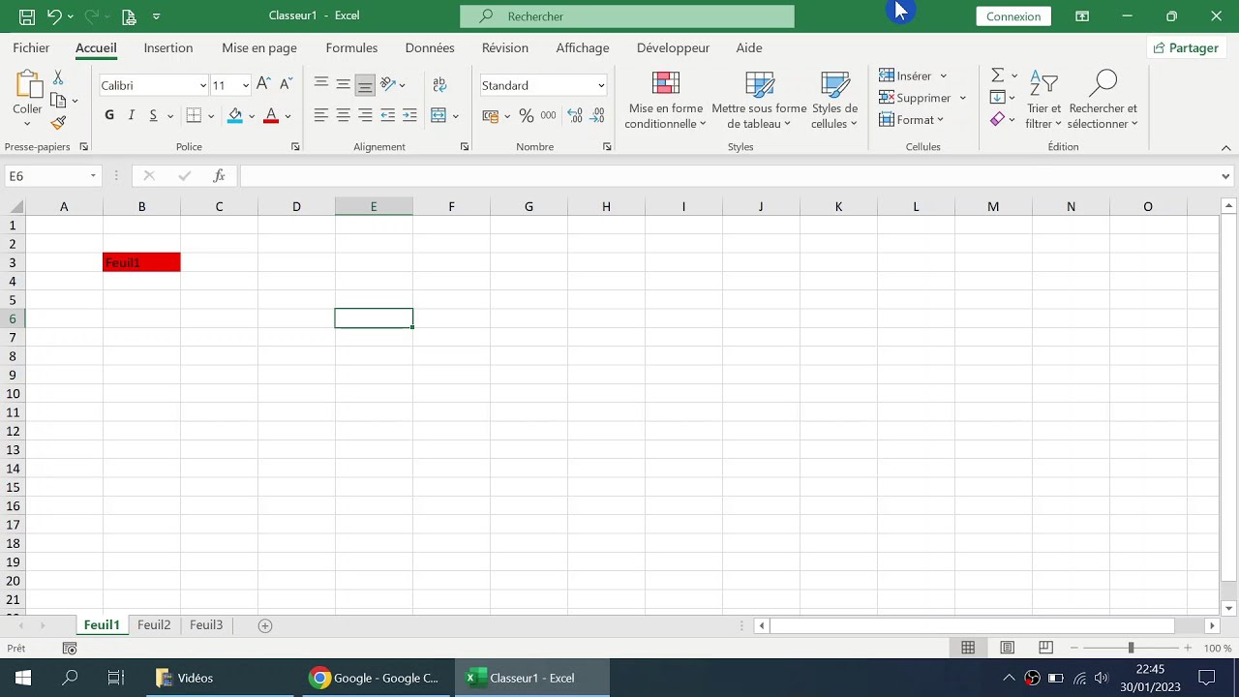This screenshot has height=697, width=1239.
Task: Click the insert function fx icon
Action: click(x=220, y=176)
